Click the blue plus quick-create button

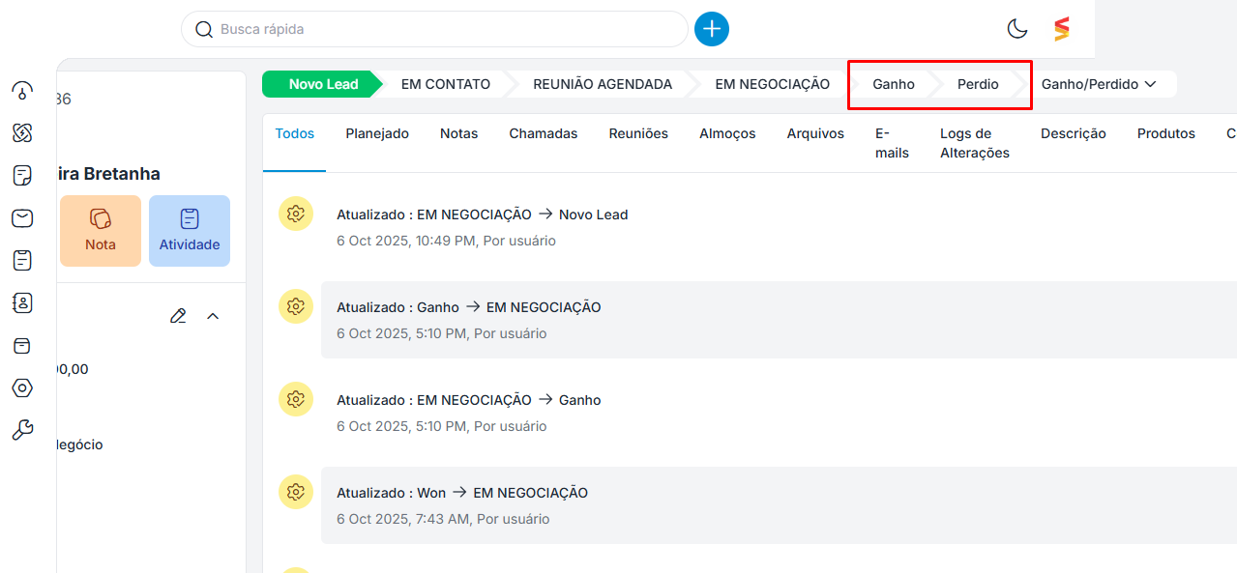pyautogui.click(x=712, y=29)
